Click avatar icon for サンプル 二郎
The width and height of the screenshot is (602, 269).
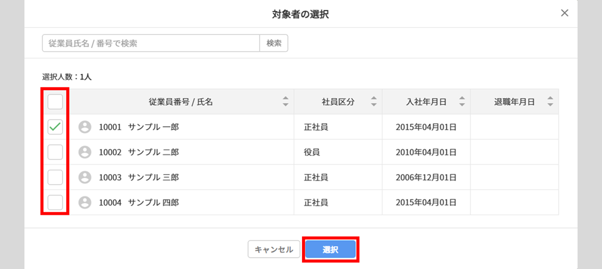coord(85,152)
